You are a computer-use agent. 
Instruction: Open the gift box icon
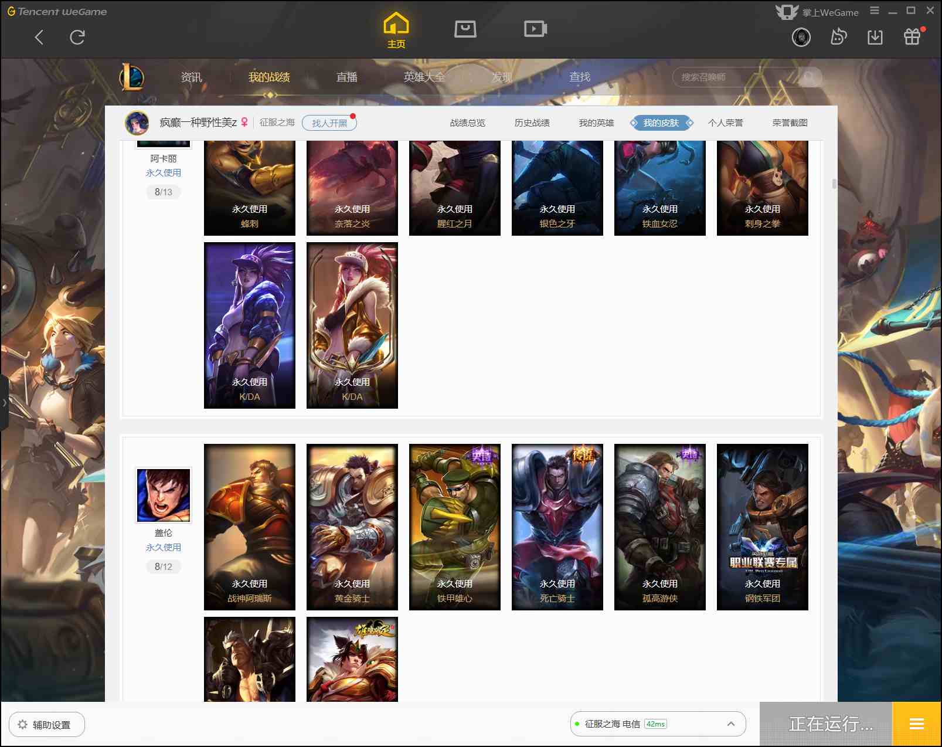(x=912, y=37)
